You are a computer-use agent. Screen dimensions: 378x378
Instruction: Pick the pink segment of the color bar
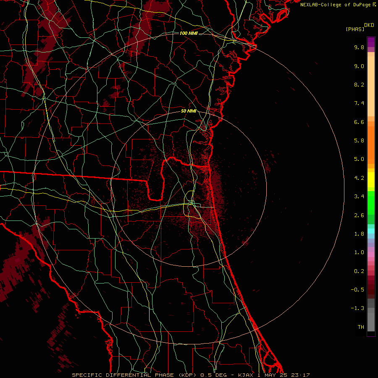371,255
